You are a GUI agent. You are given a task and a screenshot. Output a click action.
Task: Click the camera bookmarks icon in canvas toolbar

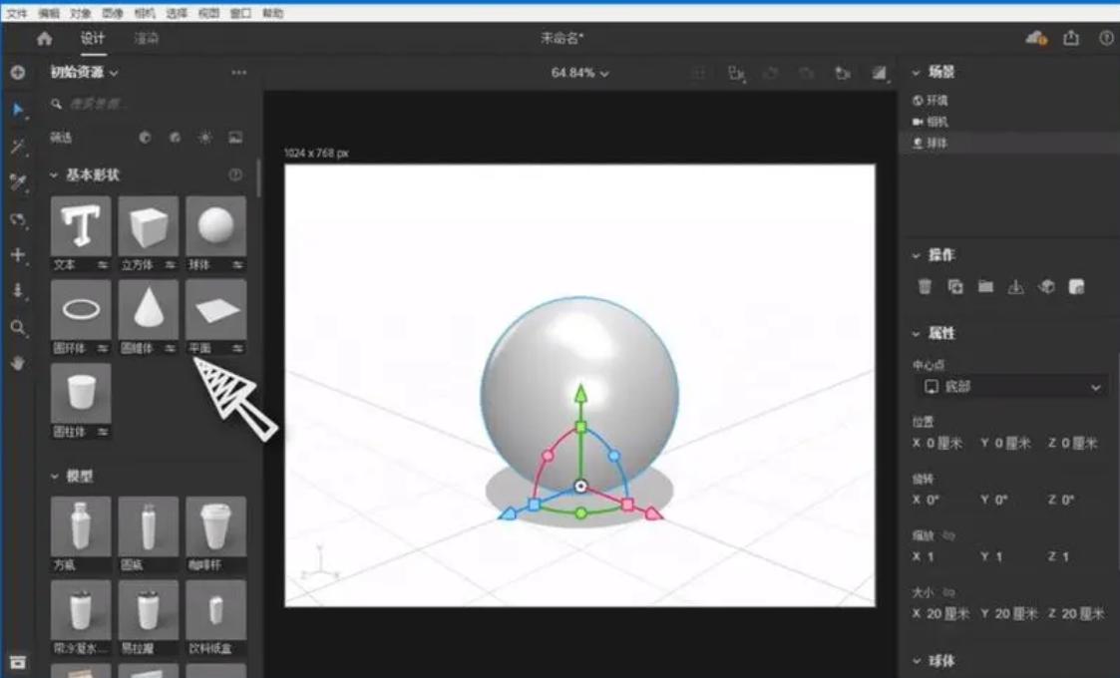843,73
